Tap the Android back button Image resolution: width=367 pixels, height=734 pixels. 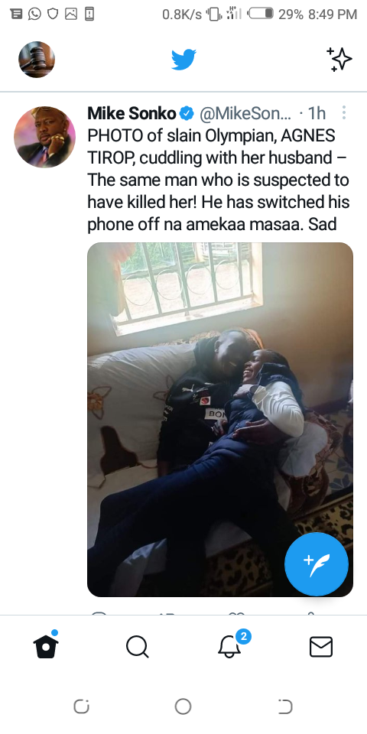point(285,706)
